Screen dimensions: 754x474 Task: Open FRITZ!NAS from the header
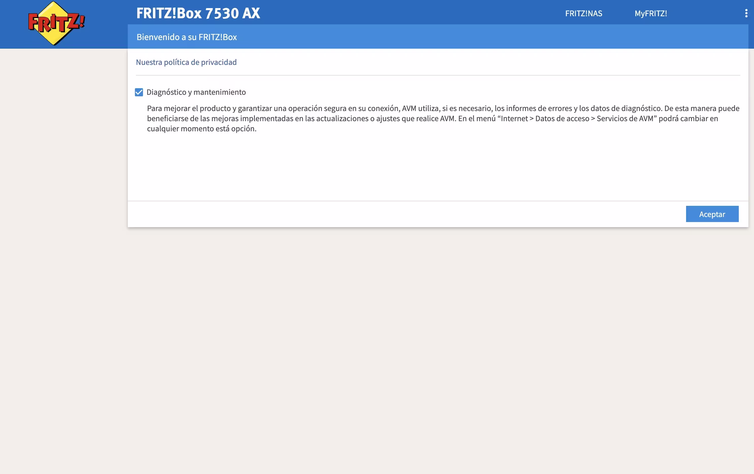point(584,13)
